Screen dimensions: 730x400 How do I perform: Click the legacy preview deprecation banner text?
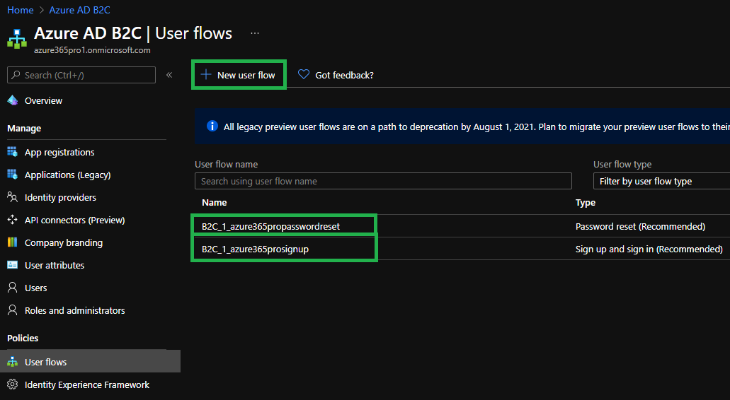coord(477,127)
